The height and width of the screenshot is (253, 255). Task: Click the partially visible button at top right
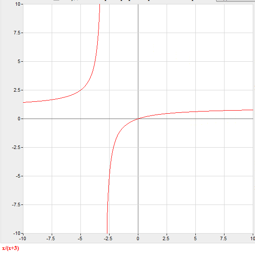coord(236,0)
